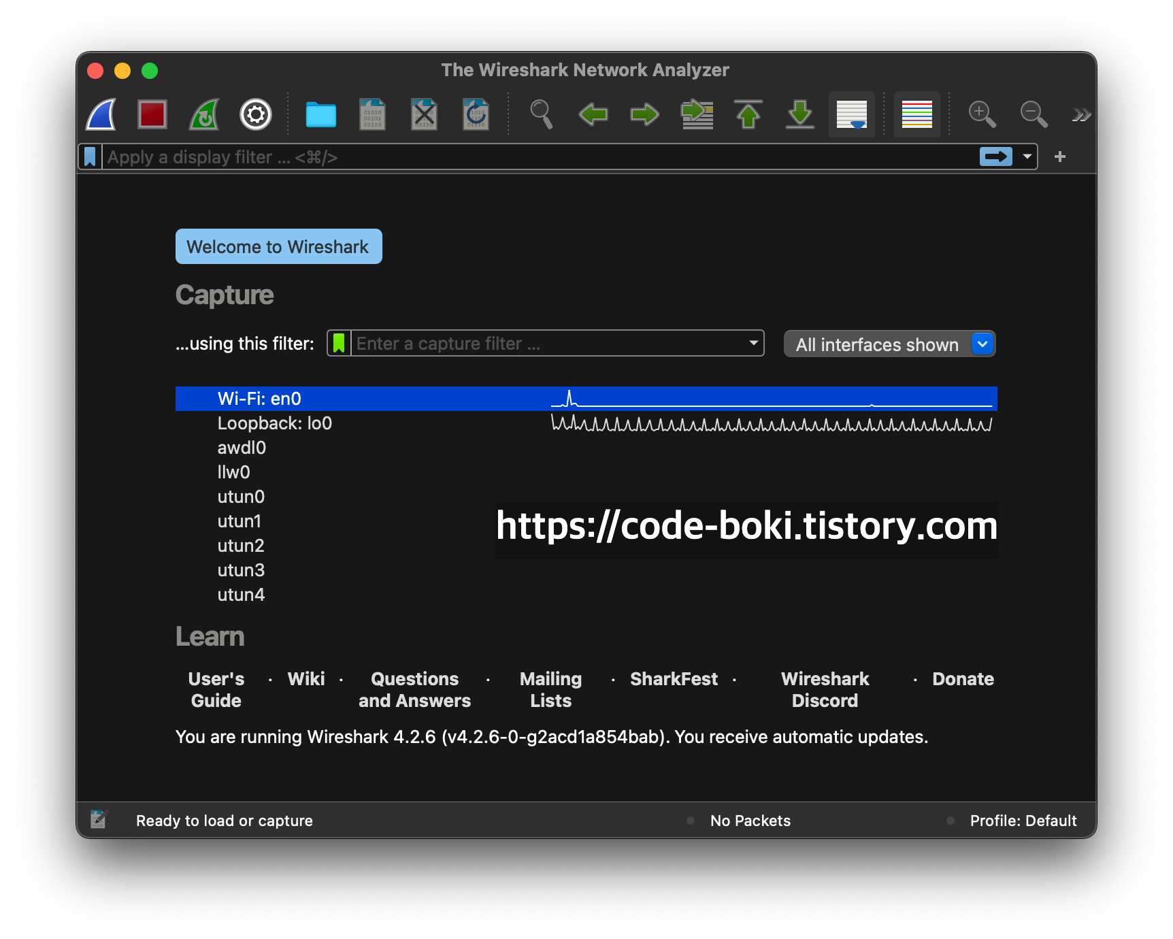Image resolution: width=1173 pixels, height=939 pixels.
Task: Jump to last packet down arrow
Action: tap(800, 114)
